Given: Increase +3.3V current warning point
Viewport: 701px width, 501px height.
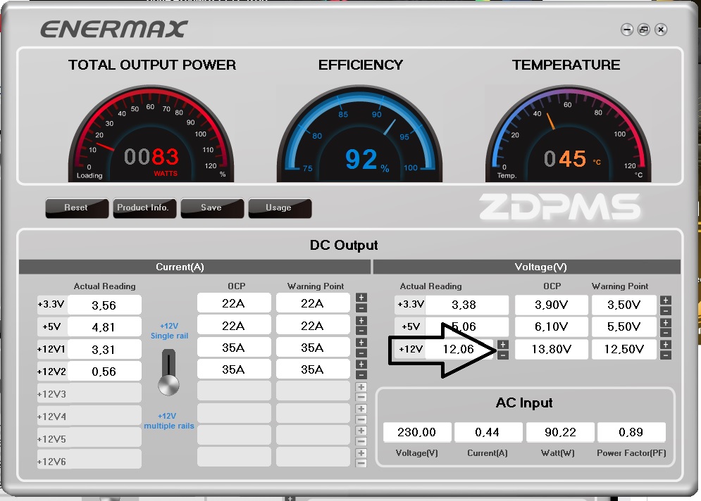Looking at the screenshot, I should tap(361, 298).
